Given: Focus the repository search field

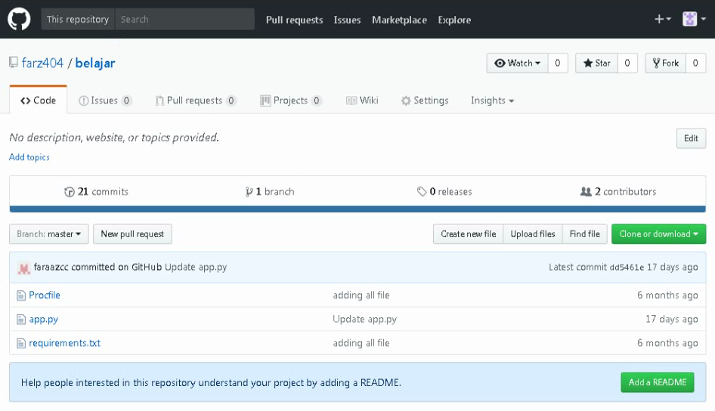Looking at the screenshot, I should 184,20.
